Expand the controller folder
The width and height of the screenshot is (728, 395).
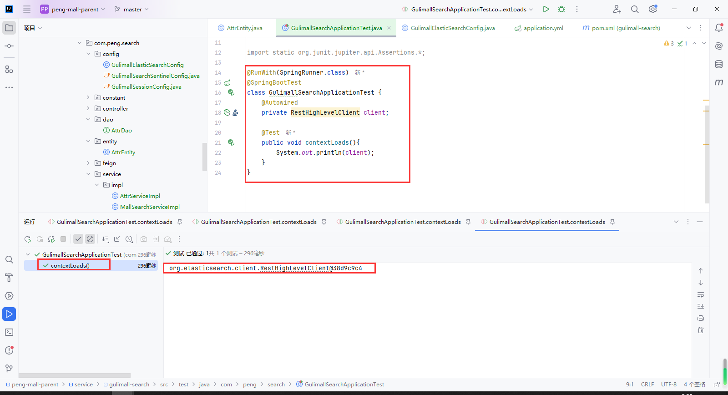coord(88,109)
